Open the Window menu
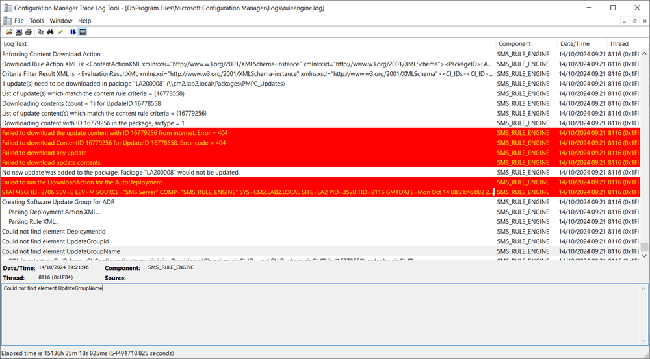 [61, 21]
